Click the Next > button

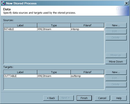66,98
